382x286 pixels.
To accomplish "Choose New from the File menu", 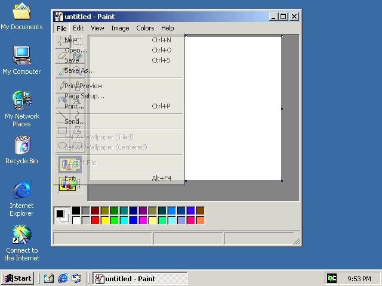I will tap(119, 40).
